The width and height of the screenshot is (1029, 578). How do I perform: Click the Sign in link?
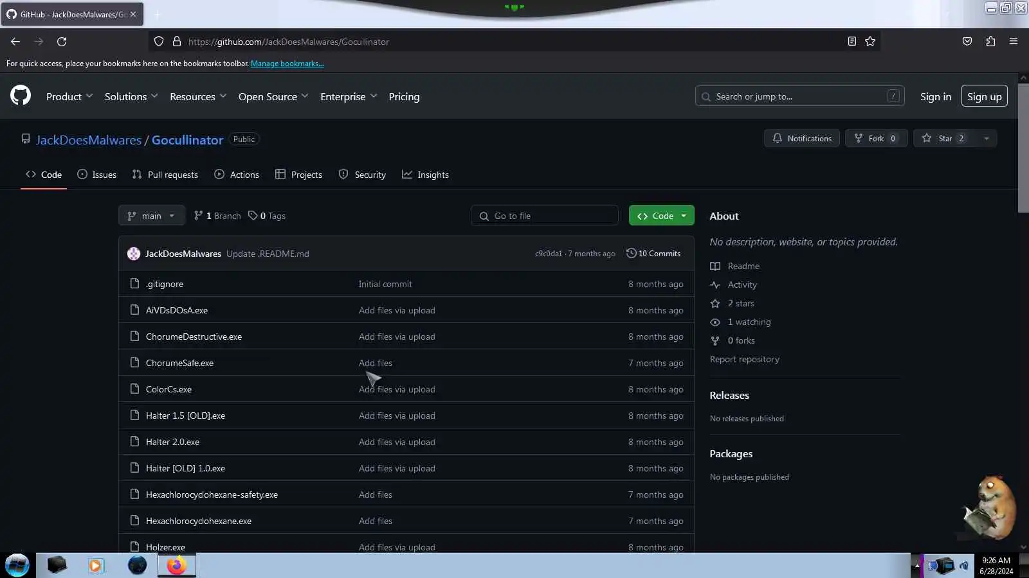(936, 96)
